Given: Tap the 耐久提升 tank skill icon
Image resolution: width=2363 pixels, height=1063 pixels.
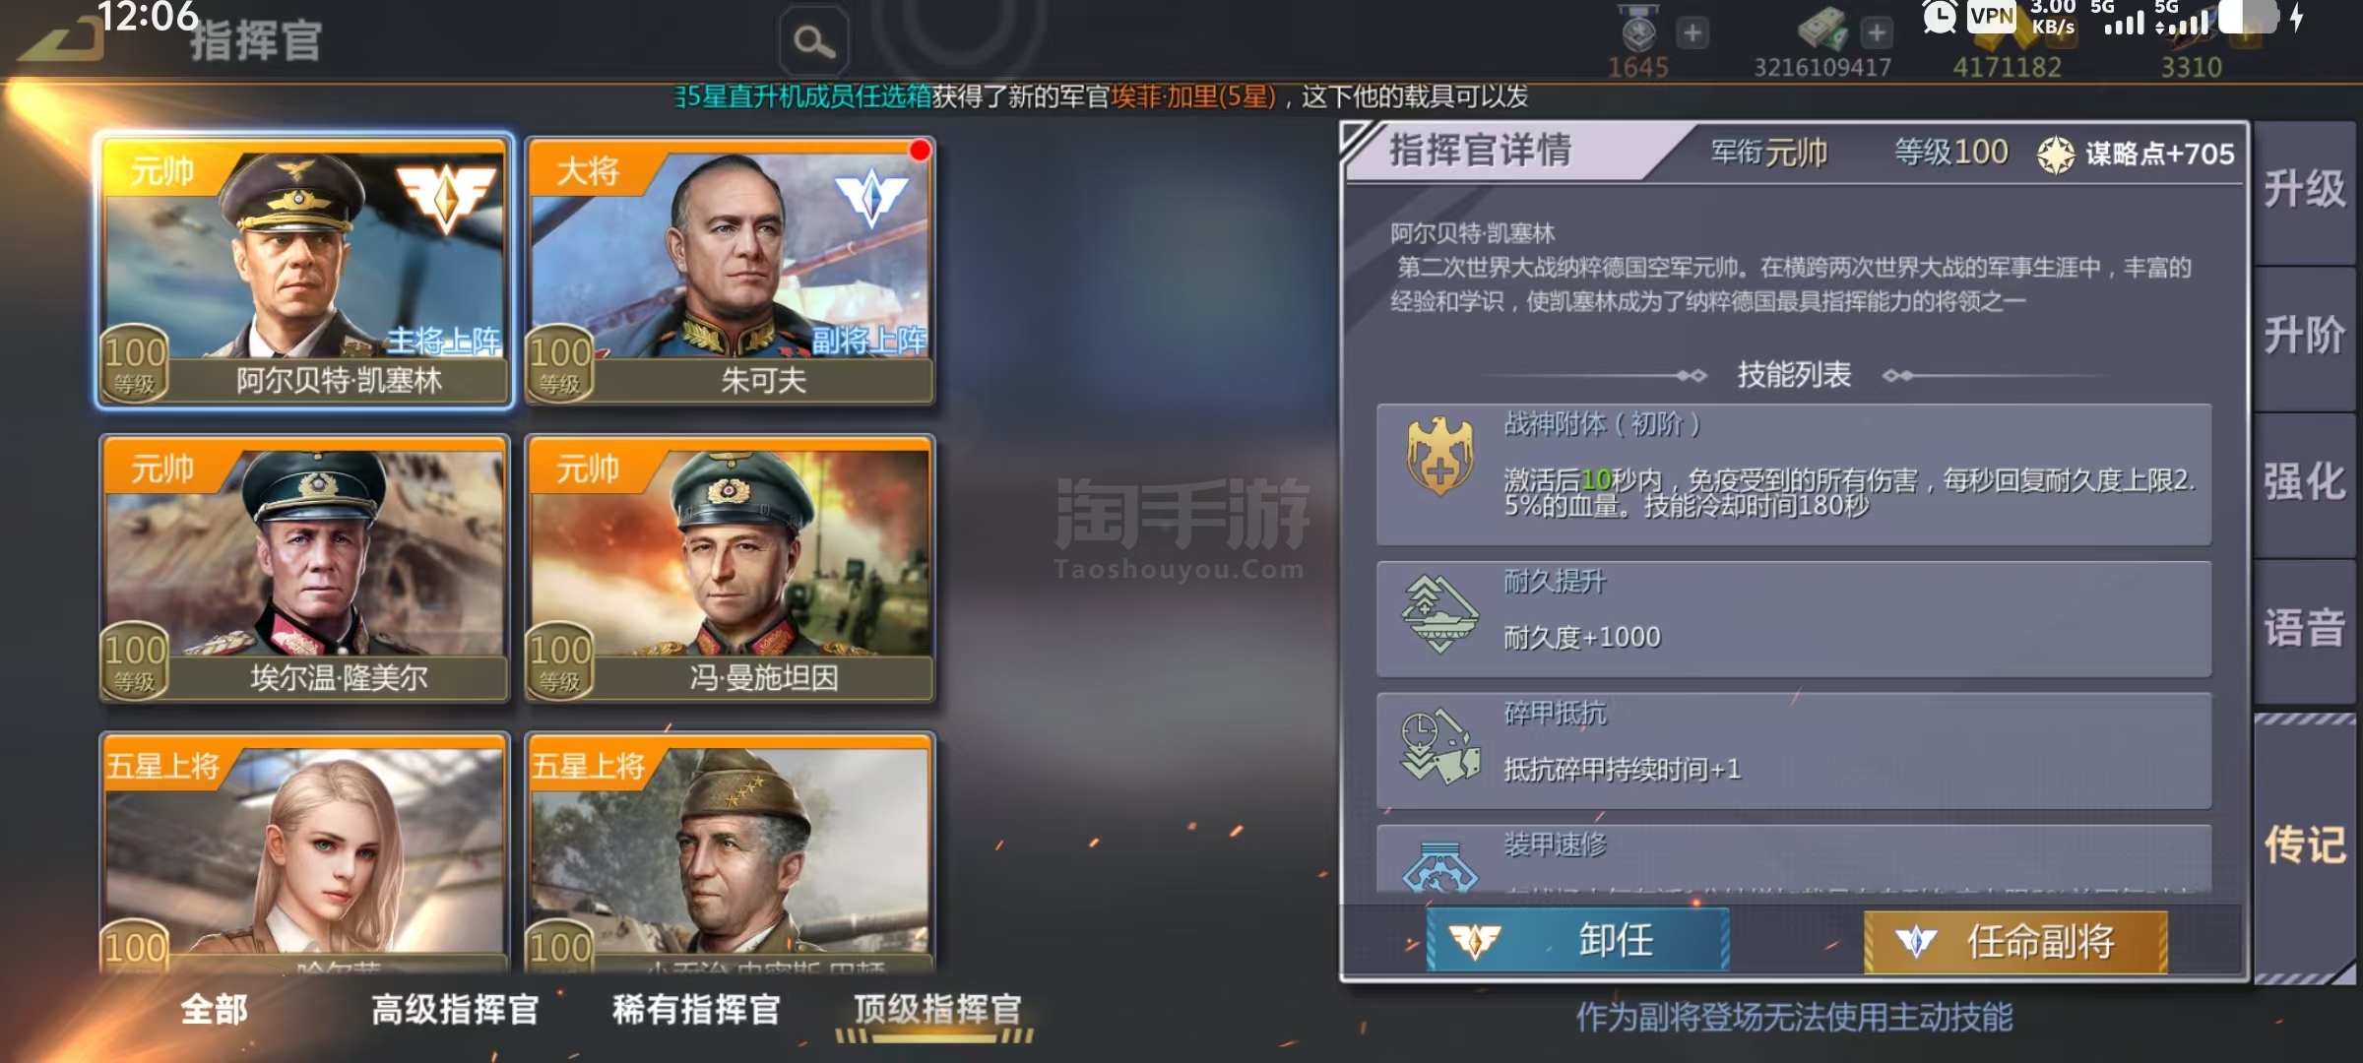Looking at the screenshot, I should 1439,614.
